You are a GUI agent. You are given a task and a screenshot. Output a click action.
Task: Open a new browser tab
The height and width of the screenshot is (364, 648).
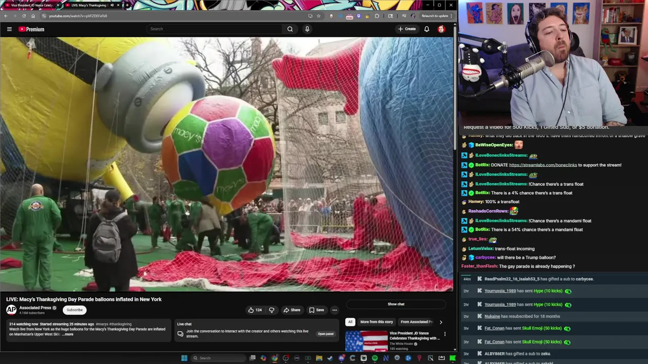point(127,5)
